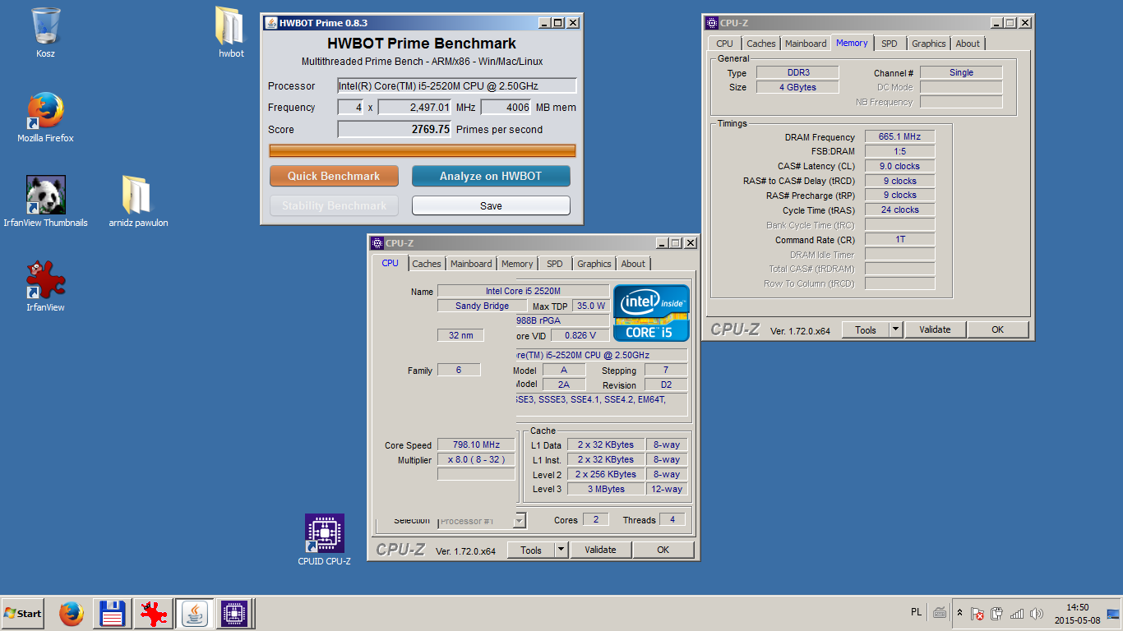Expand Tools dropdown arrow in Memory CPU-Z window
1123x631 pixels.
pos(896,329)
